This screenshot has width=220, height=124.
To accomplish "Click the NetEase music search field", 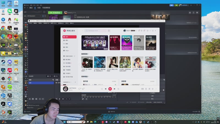I will (96, 31).
